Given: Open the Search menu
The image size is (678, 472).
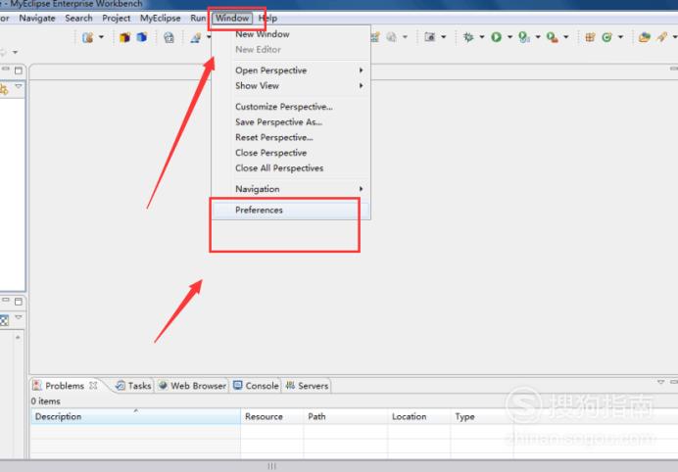Looking at the screenshot, I should click(x=78, y=19).
